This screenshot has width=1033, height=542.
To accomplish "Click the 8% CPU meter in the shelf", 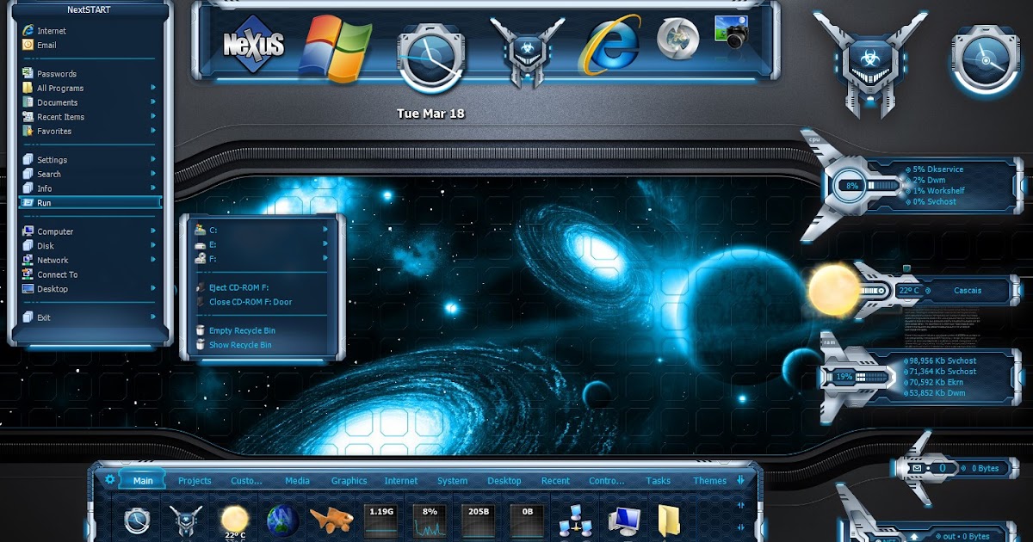I will coord(429,520).
